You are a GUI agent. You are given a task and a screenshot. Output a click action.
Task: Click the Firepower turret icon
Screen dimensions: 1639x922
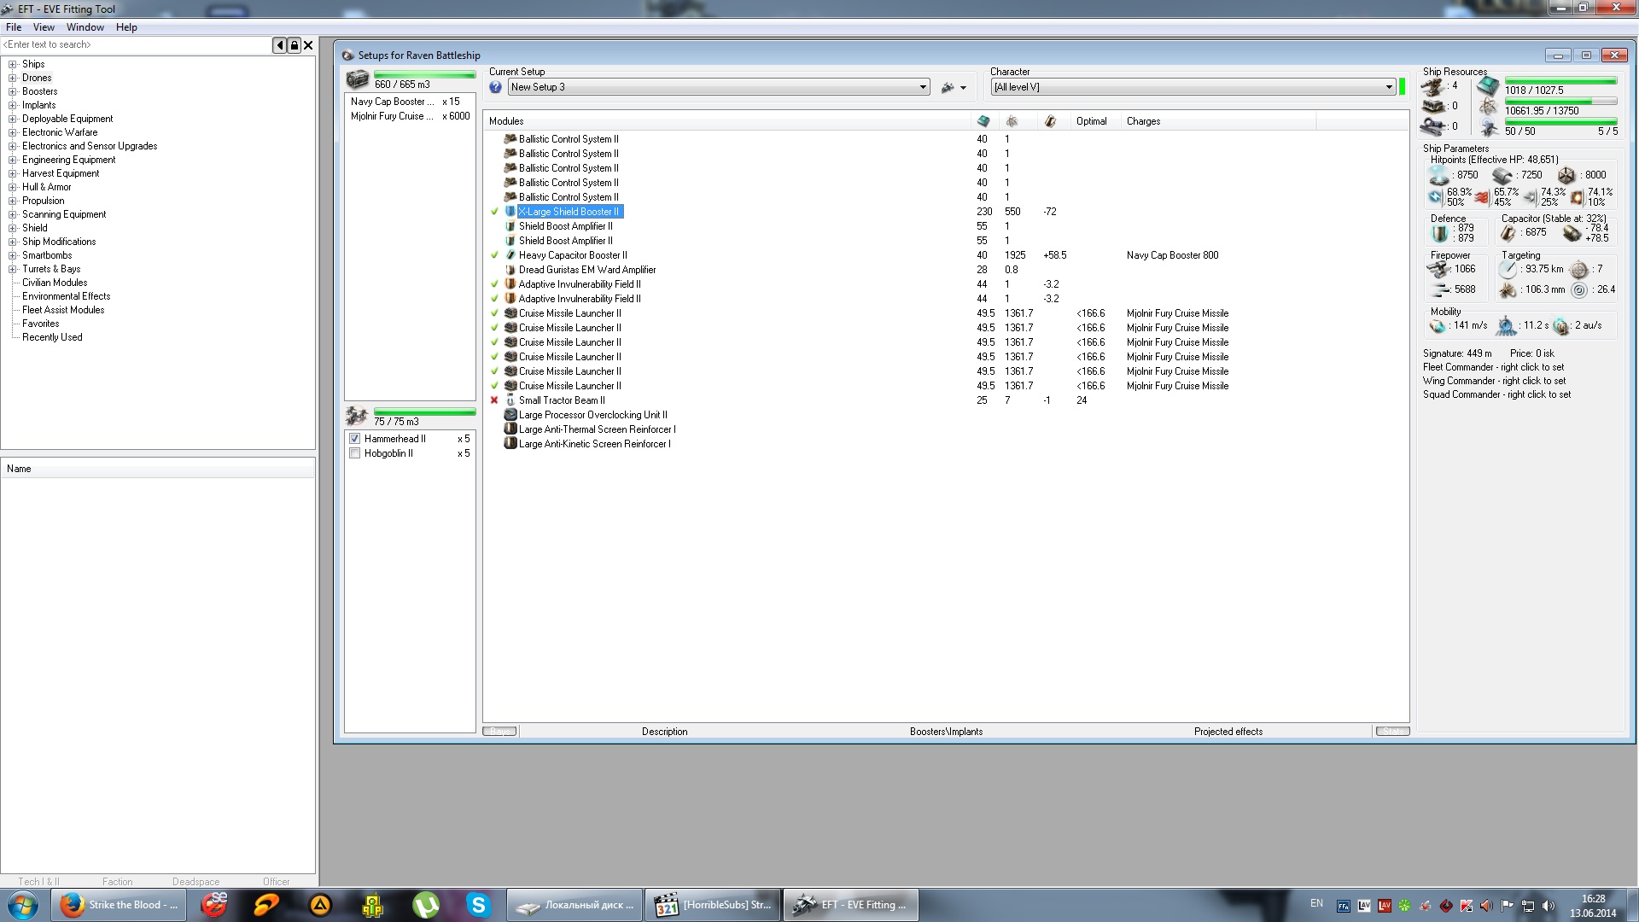pyautogui.click(x=1438, y=269)
